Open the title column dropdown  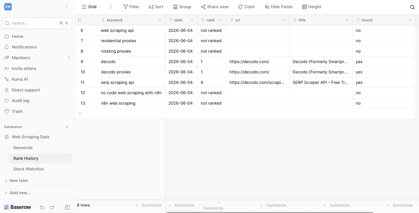coord(347,20)
